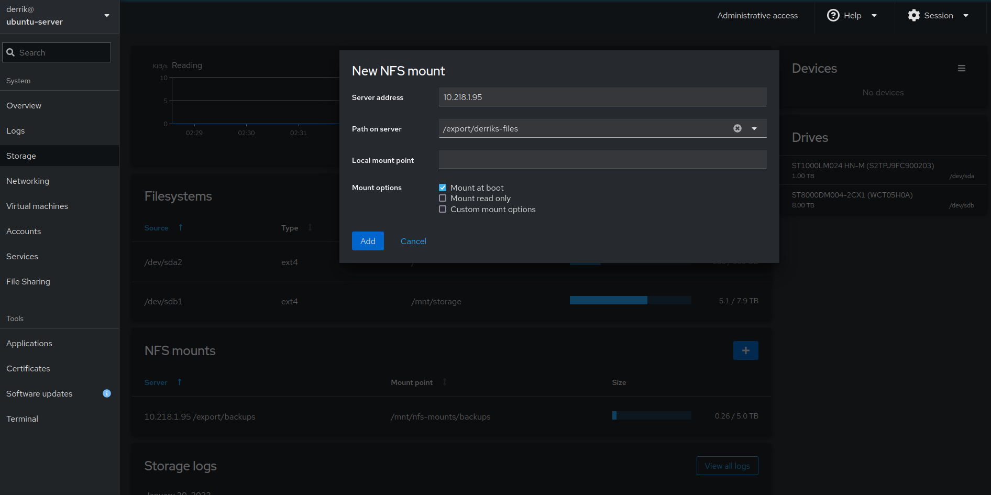Enable Custom mount options
This screenshot has width=991, height=495.
[x=443, y=209]
